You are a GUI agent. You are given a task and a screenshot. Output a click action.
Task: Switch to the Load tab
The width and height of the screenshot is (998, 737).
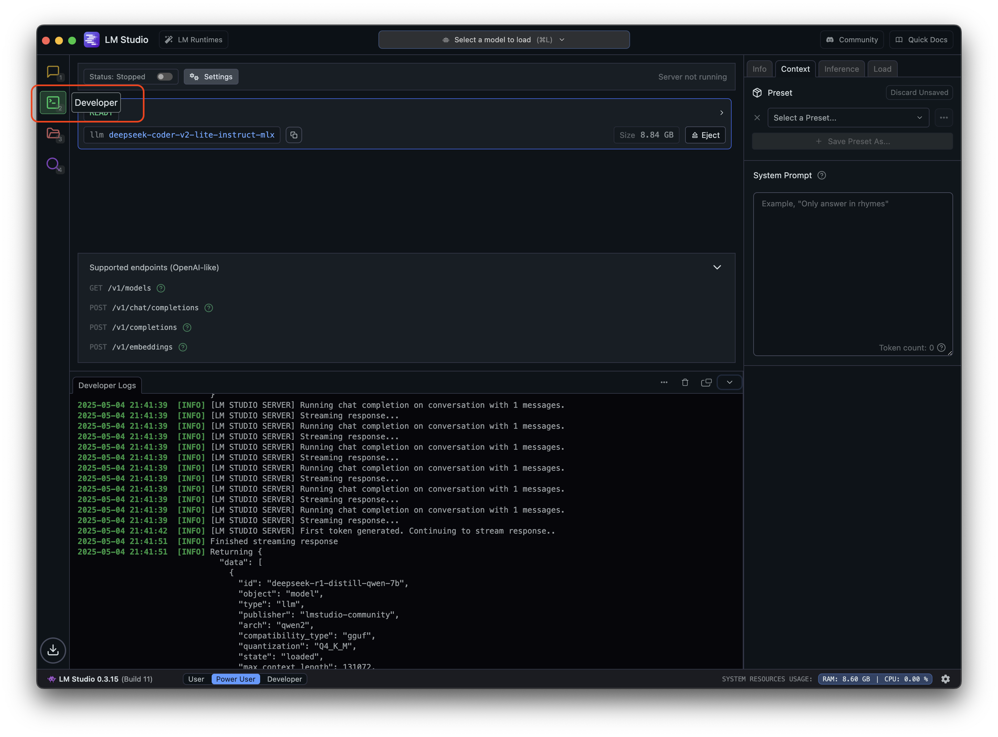click(882, 69)
